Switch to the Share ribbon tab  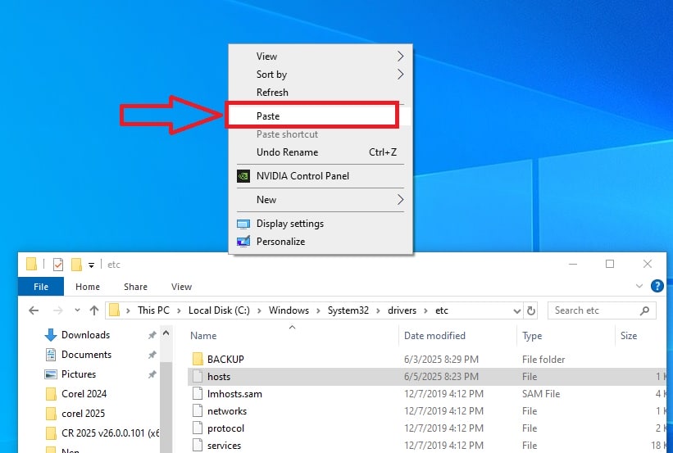click(x=135, y=287)
